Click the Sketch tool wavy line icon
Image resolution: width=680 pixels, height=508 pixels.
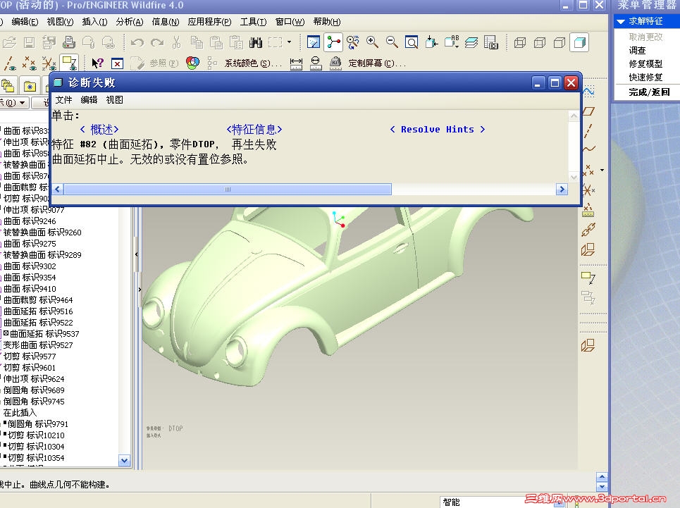(x=588, y=92)
